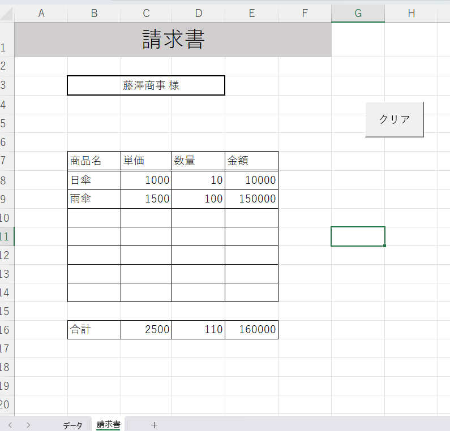Switch to the データ sheet tab
Screen dimensions: 450x431
72,425
